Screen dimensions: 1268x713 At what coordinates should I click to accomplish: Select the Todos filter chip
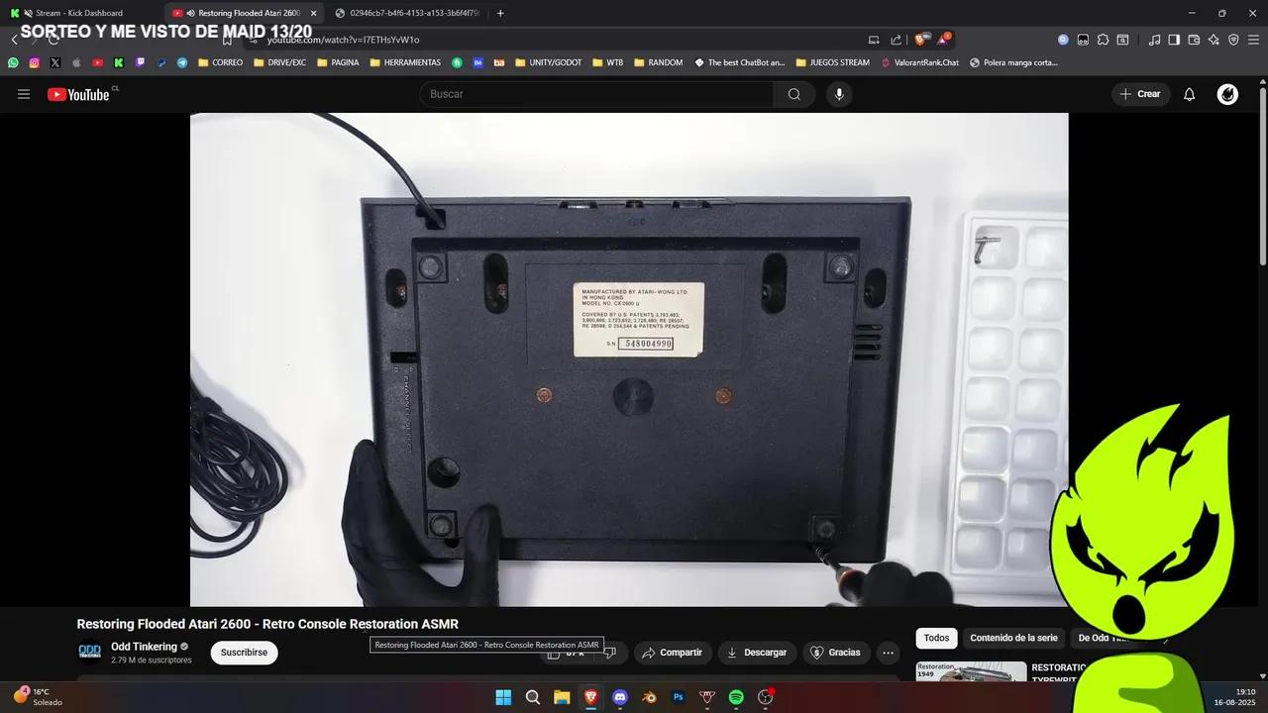[x=936, y=638]
